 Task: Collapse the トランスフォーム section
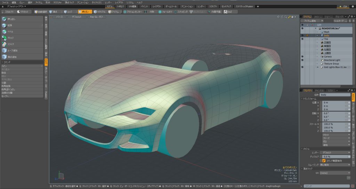coord(302,99)
